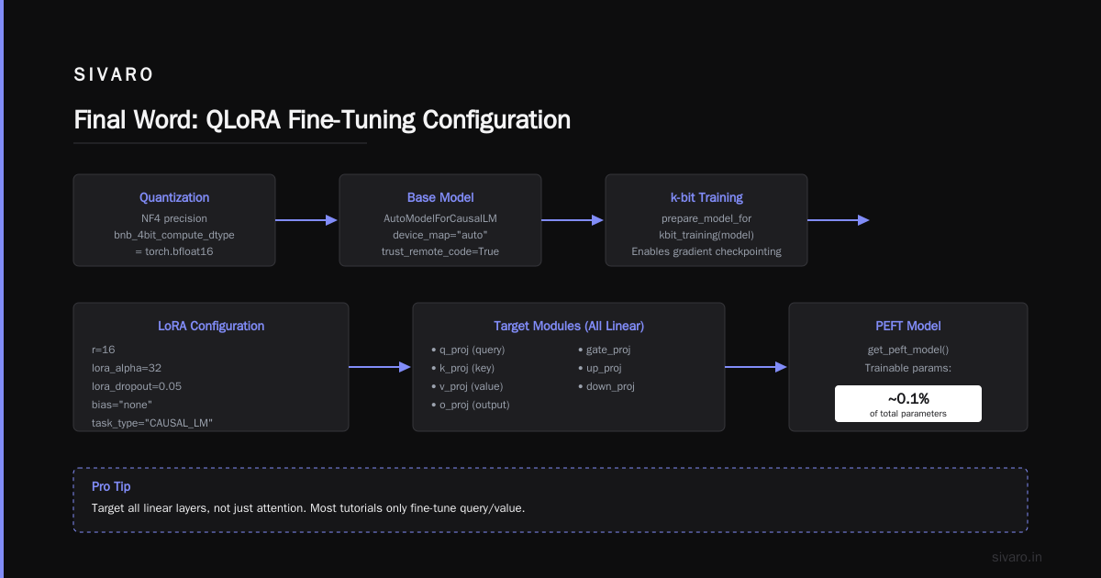Screen dimensions: 1101x578
Task: Click the arrow pointing to PEFT Model
Action: pyautogui.click(x=757, y=367)
